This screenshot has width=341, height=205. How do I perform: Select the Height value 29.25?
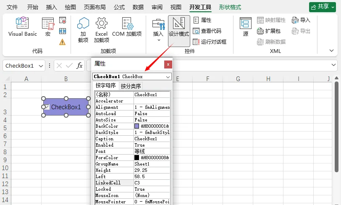152,170
